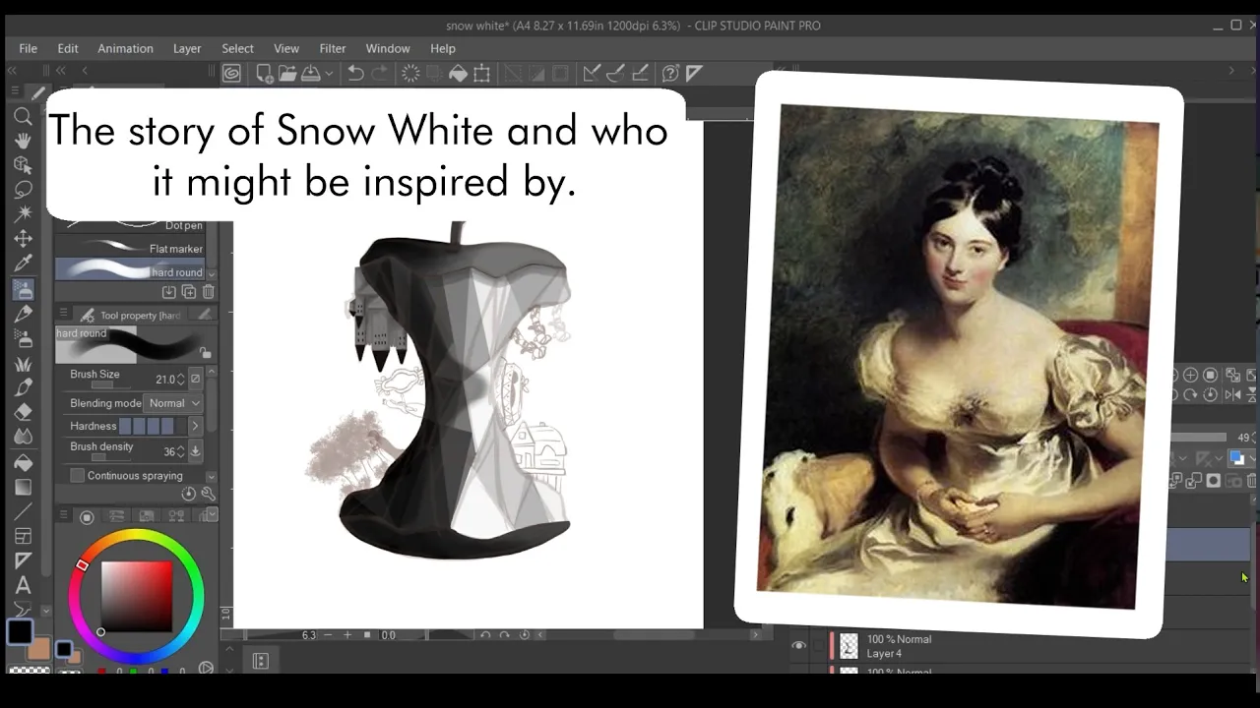1260x708 pixels.
Task: Open Clip Studio launcher icon
Action: 231,73
